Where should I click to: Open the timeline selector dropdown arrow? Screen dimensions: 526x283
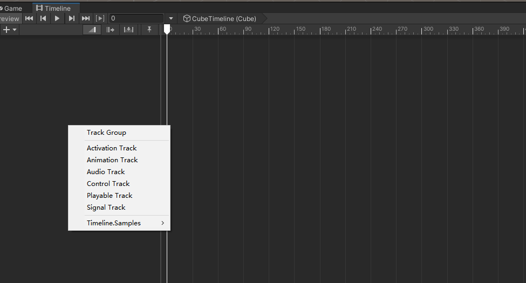point(171,18)
